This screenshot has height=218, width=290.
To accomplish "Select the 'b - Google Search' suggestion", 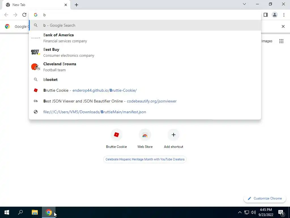I will pyautogui.click(x=145, y=25).
